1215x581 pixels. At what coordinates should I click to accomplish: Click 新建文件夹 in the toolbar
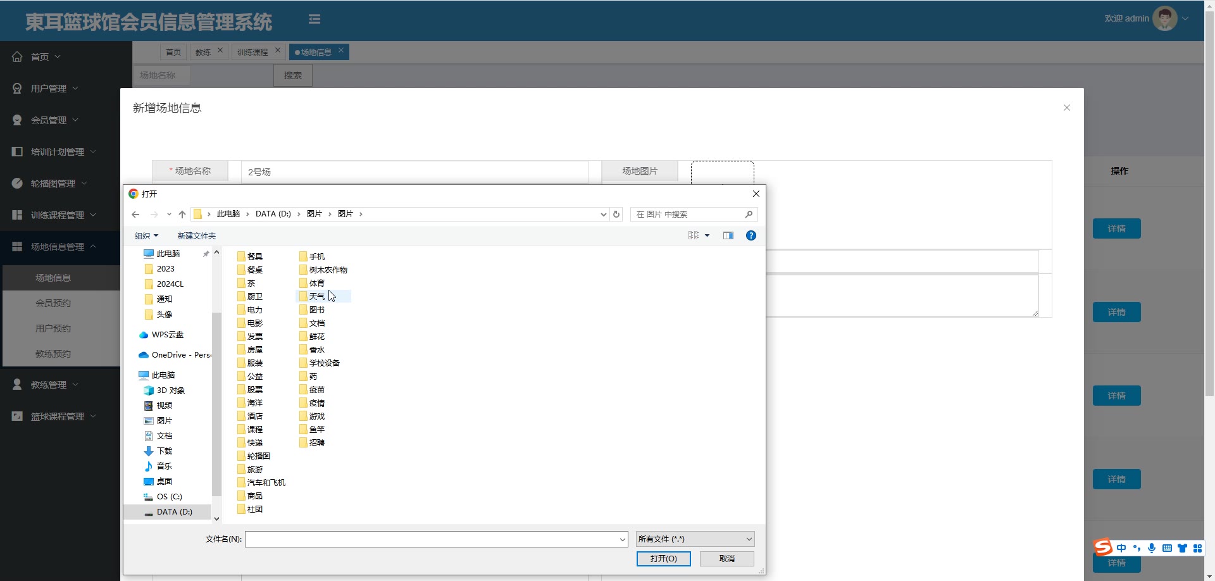point(196,236)
